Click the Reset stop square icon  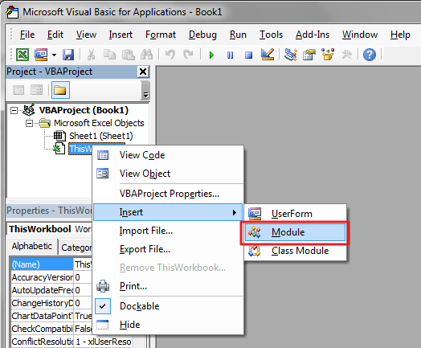click(248, 55)
